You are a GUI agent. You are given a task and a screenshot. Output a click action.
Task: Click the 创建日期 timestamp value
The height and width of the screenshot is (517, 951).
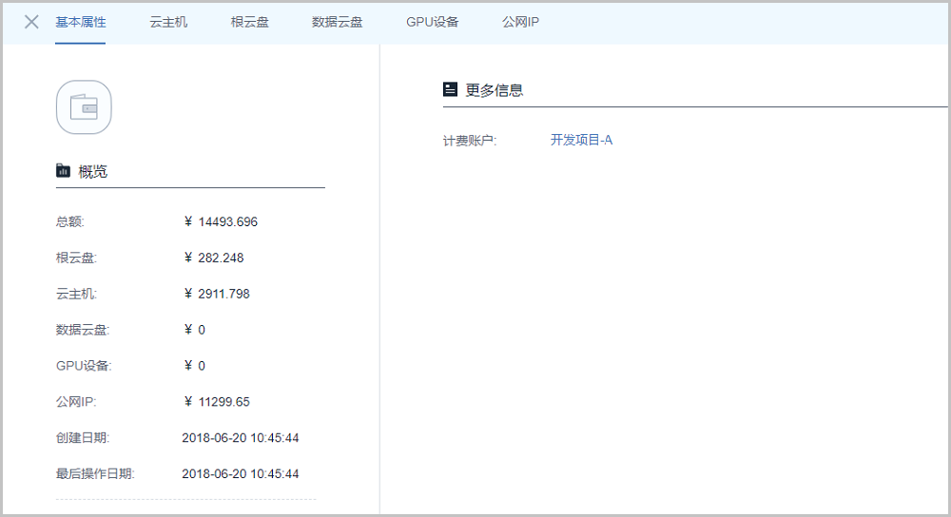(240, 438)
